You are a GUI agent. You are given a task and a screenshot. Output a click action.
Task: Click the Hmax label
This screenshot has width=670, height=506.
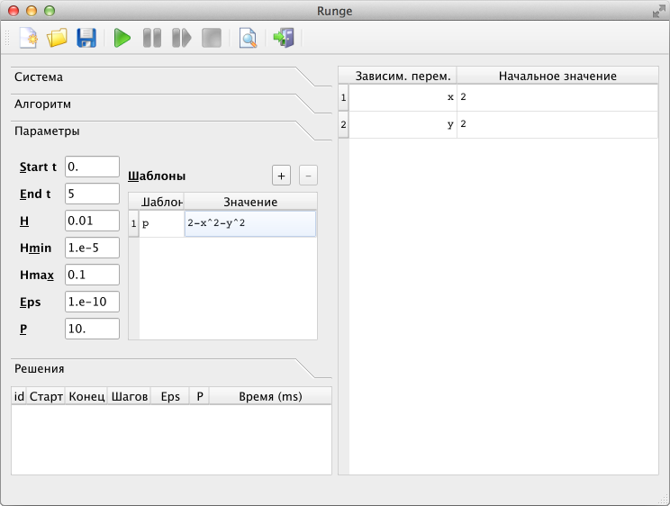pos(37,275)
